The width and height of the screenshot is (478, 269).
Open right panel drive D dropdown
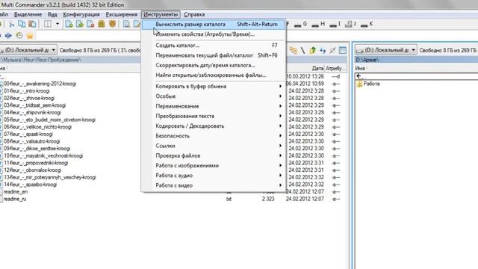click(413, 50)
